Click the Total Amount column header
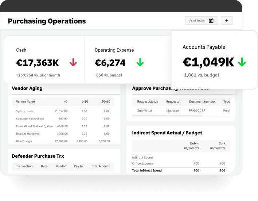This screenshot has width=258, height=201. [100, 166]
